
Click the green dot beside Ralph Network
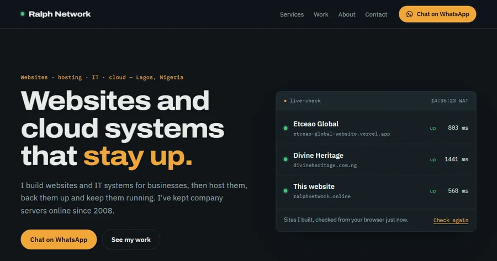click(23, 14)
